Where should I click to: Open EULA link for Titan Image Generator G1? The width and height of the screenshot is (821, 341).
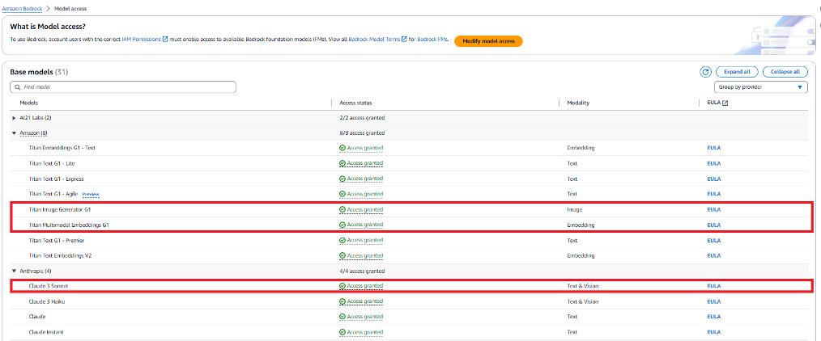click(x=713, y=210)
